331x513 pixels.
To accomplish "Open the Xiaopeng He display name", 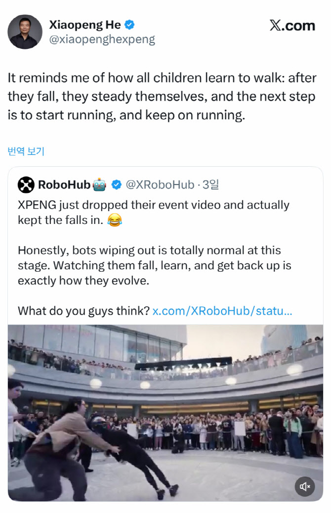I will pos(85,25).
